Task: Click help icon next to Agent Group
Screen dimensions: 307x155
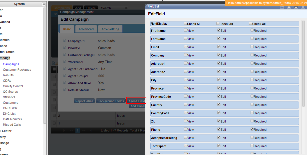Action: tap(64, 76)
